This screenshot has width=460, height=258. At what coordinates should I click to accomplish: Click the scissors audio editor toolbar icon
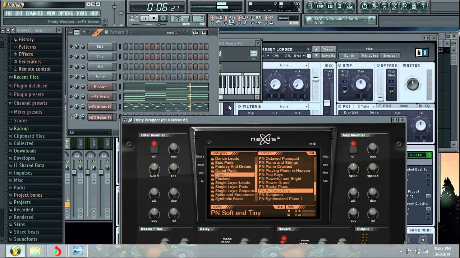click(x=394, y=6)
